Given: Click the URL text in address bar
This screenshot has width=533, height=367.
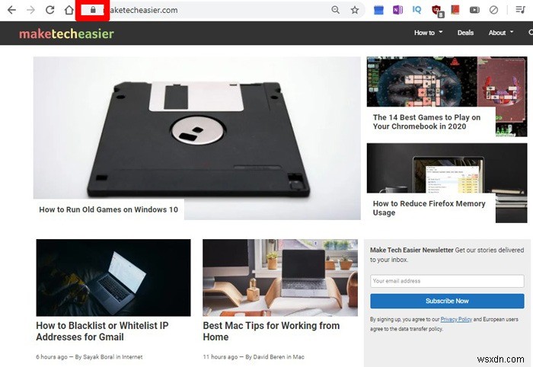Looking at the screenshot, I should coord(143,10).
